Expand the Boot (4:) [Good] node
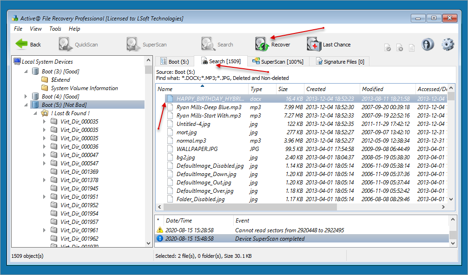 tap(26, 96)
